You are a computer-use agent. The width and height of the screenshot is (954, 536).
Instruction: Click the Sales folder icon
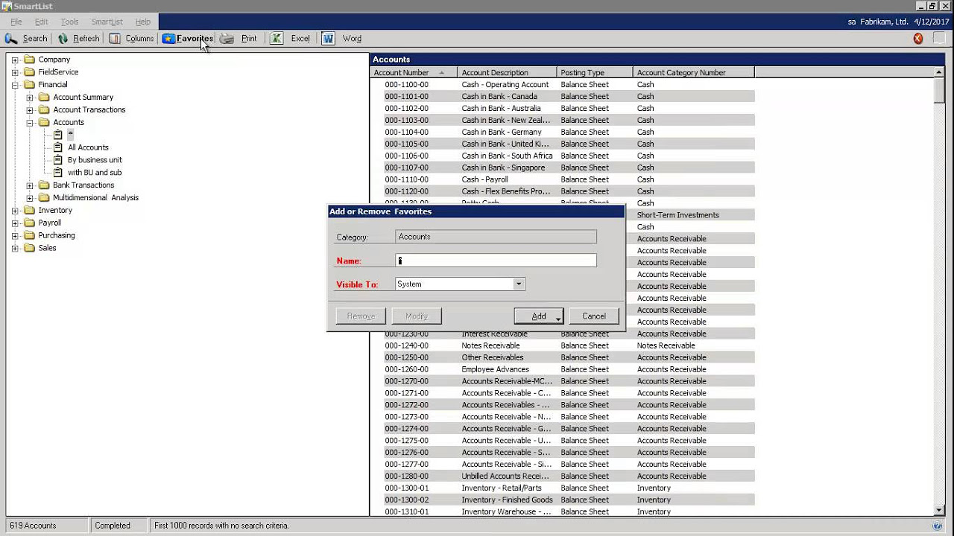[x=29, y=249]
